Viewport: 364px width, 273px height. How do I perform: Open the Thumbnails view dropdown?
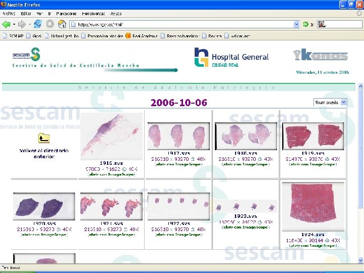(x=330, y=102)
